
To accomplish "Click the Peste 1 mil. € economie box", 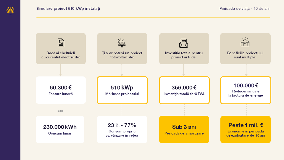I will (x=246, y=129).
